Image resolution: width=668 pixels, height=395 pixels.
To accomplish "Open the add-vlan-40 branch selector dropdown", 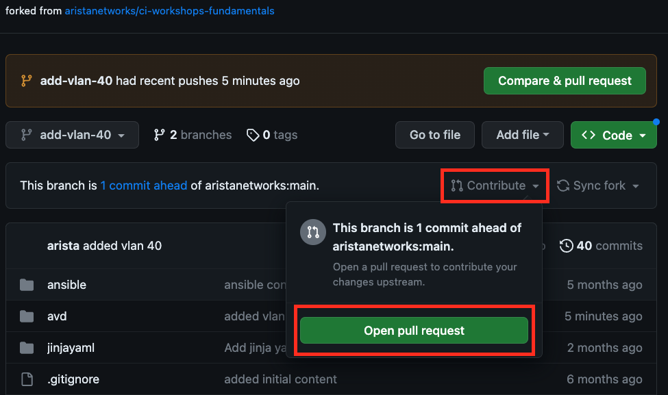I will [x=72, y=135].
